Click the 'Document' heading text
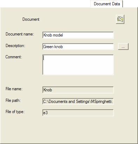This screenshot has width=138, height=144. click(31, 19)
